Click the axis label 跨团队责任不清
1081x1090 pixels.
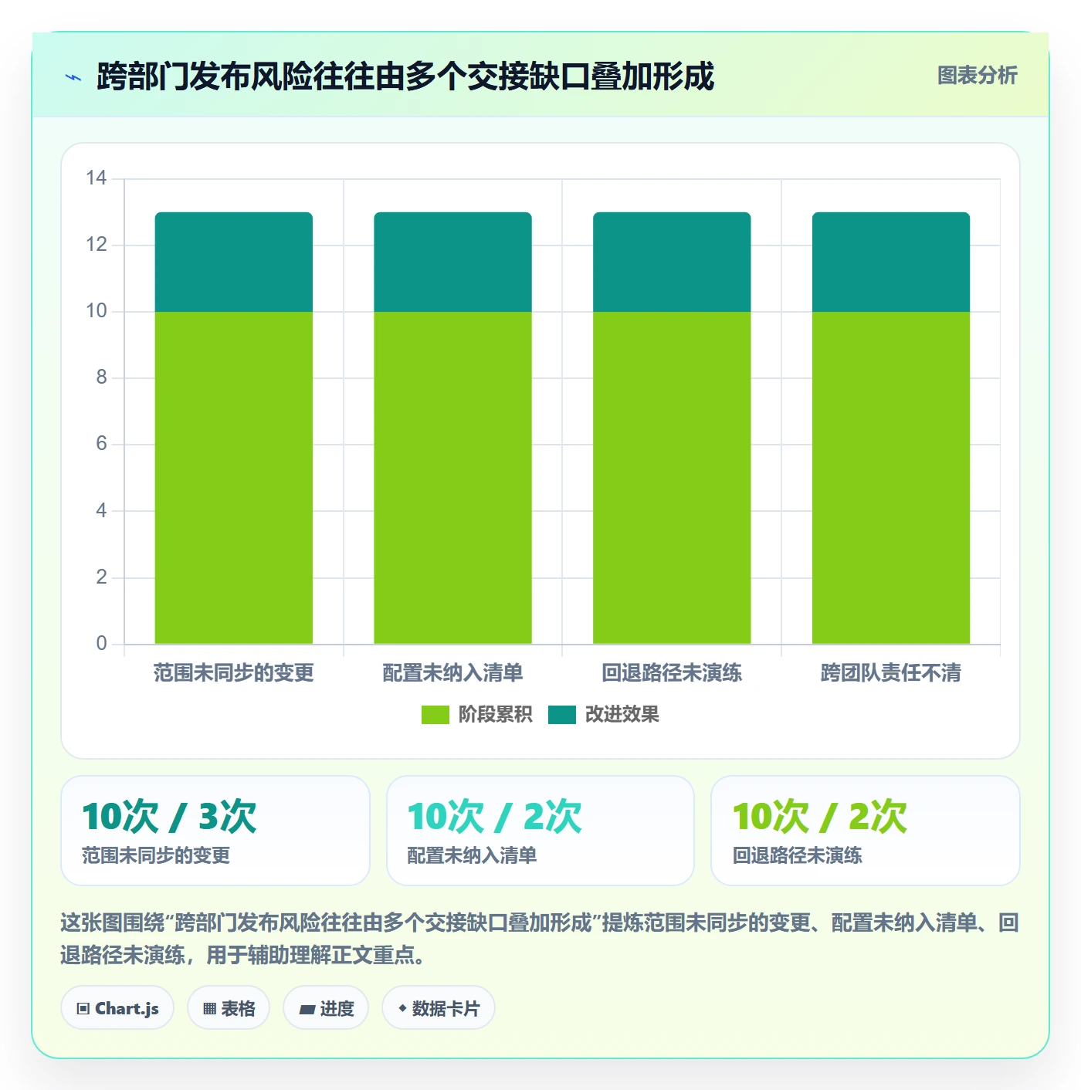click(891, 673)
